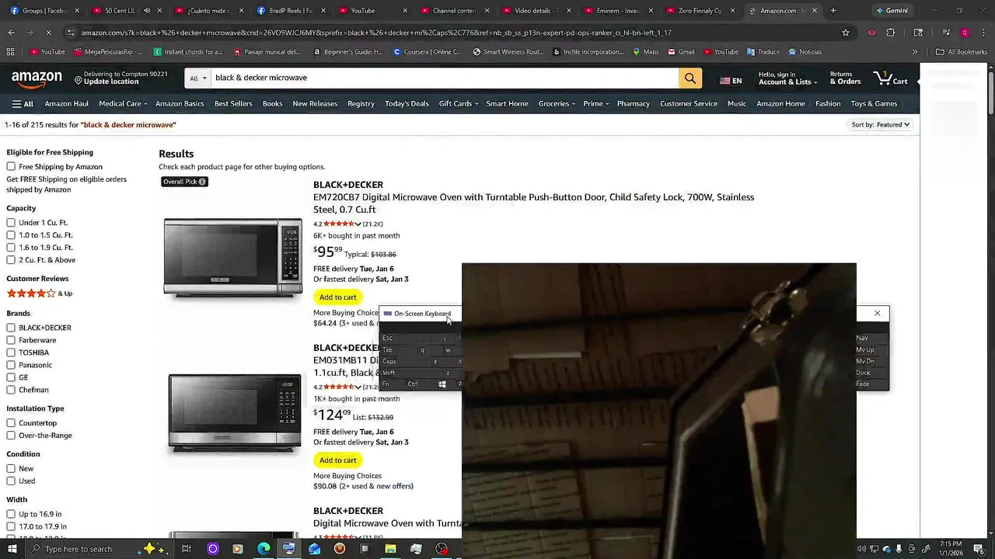This screenshot has height=559, width=995.
Task: Open File Explorer from the taskbar
Action: [390, 549]
